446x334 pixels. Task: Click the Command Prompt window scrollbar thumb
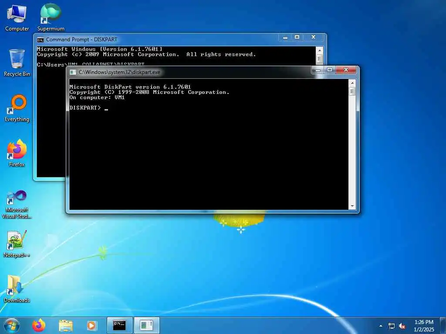(319, 59)
